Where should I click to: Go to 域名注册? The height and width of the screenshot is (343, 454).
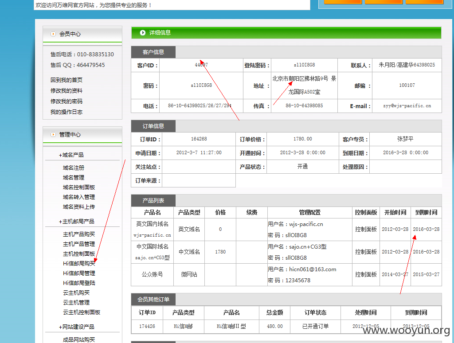point(74,168)
